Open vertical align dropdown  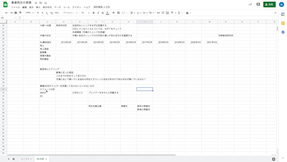pyautogui.click(x=139, y=13)
